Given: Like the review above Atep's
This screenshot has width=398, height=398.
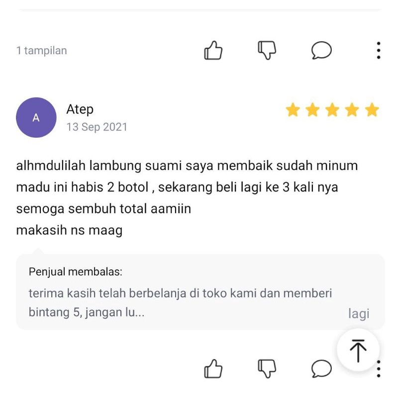Looking at the screenshot, I should pos(213,51).
